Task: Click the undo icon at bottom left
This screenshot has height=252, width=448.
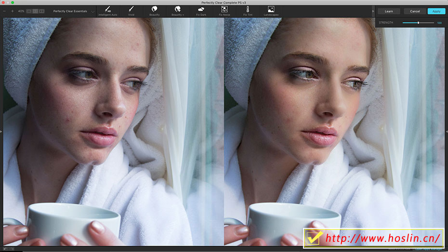Action: pyautogui.click(x=5, y=249)
